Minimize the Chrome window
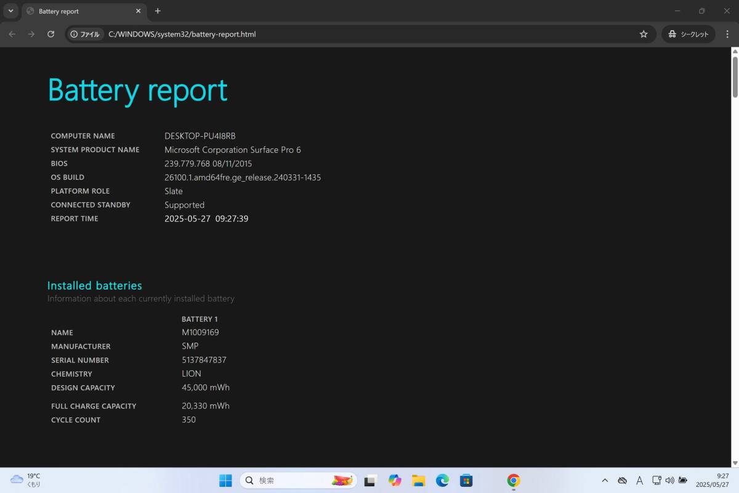 [x=677, y=11]
